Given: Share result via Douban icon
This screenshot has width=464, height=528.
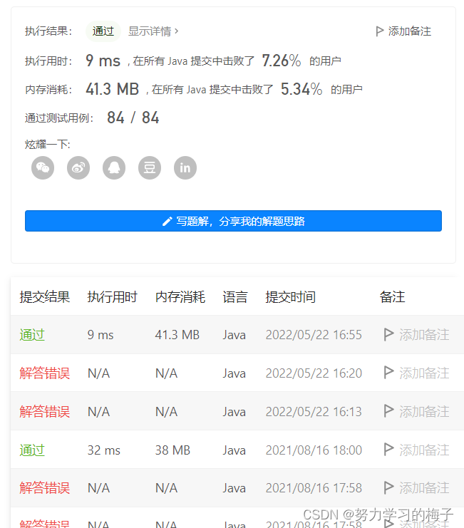Looking at the screenshot, I should (x=150, y=167).
